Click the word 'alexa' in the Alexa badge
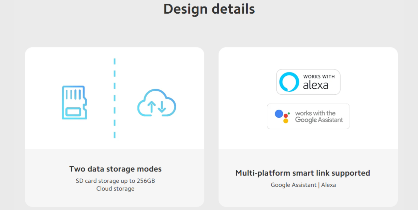This screenshot has height=210, width=418. tap(315, 85)
